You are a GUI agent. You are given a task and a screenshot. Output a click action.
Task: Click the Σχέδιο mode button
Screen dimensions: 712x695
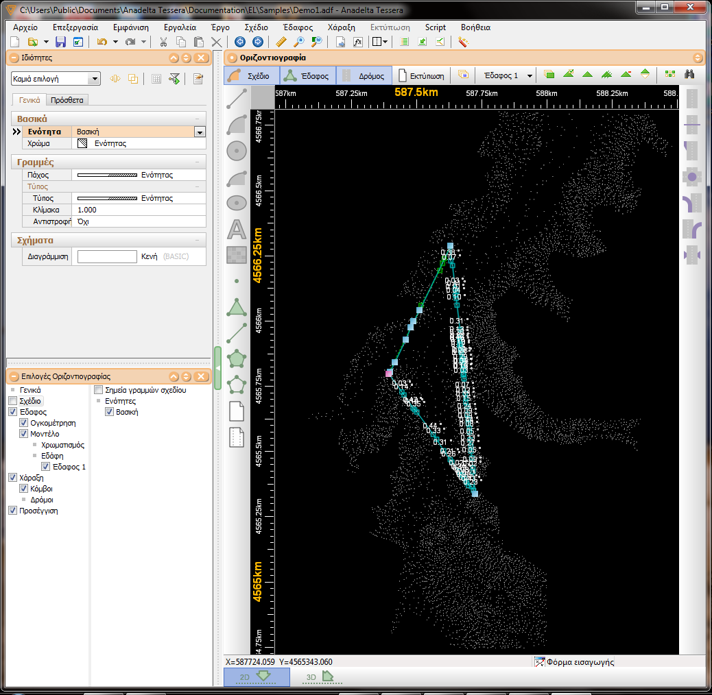point(252,76)
